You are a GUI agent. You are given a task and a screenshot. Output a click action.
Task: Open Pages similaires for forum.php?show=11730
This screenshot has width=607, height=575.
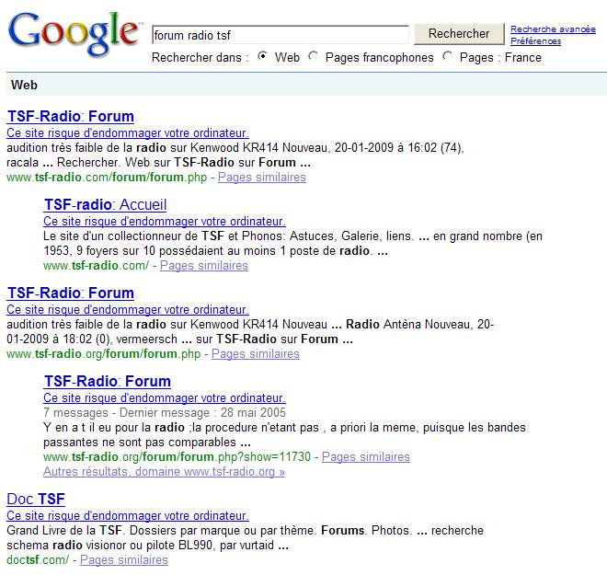[366, 457]
